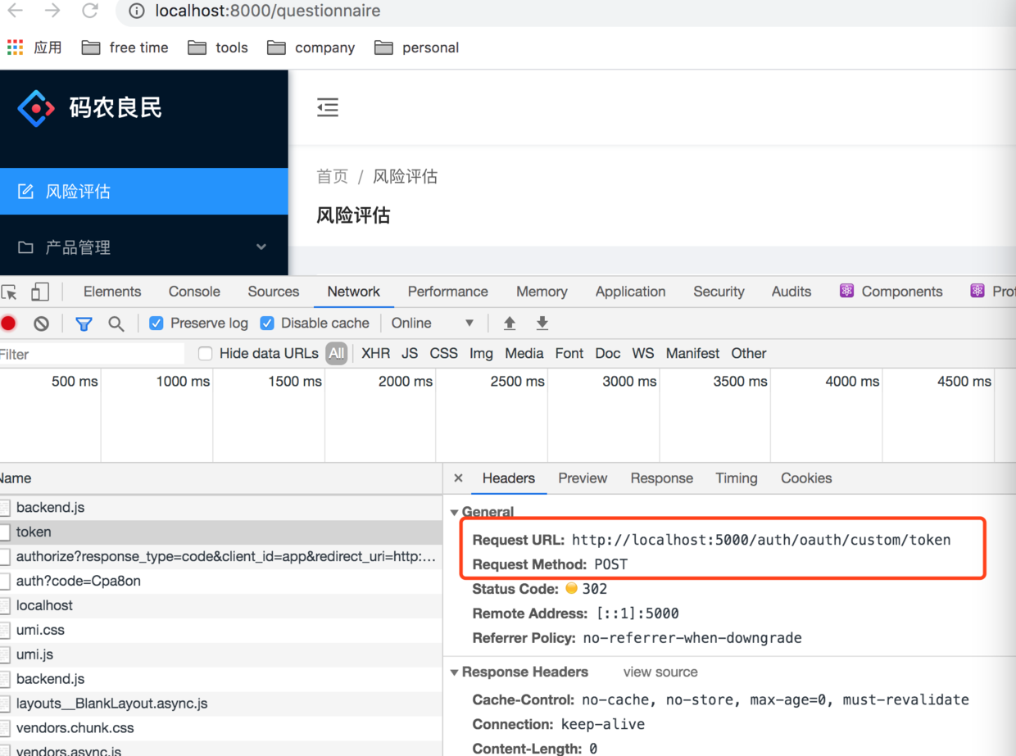
Task: Click view source in Response Headers
Action: click(x=660, y=672)
